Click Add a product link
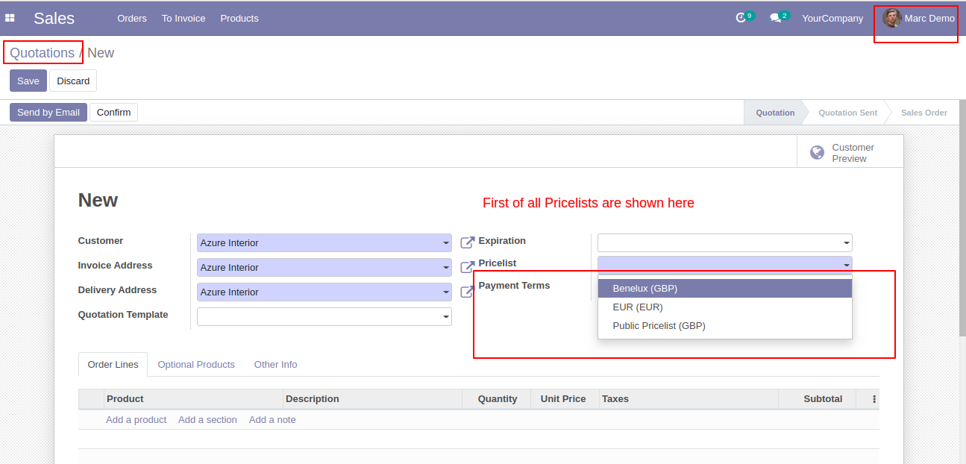 pos(136,420)
